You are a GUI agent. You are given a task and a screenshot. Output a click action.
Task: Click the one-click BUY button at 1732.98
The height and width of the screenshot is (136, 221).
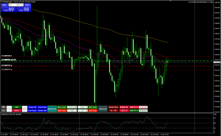click(x=24, y=10)
